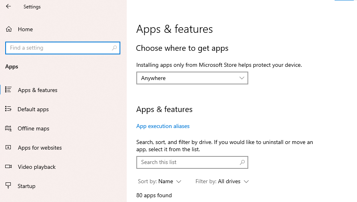Click the Default apps sidebar icon
The height and width of the screenshot is (202, 357).
click(8, 109)
